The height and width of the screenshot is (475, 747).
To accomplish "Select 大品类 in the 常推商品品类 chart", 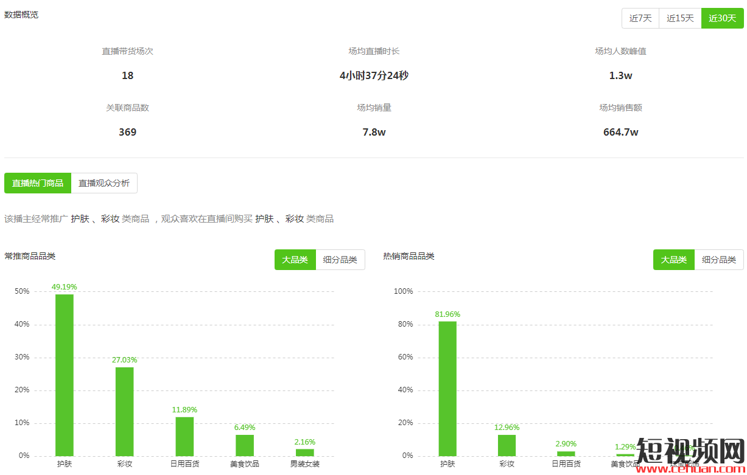I will [x=295, y=260].
